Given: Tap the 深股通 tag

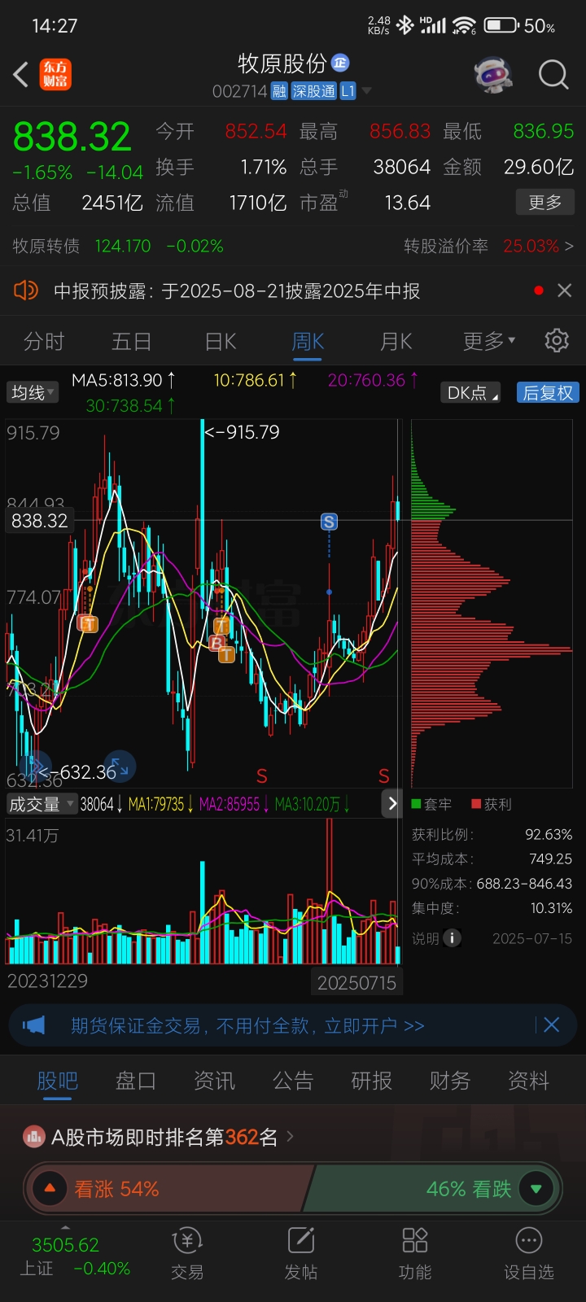Looking at the screenshot, I should click(313, 91).
